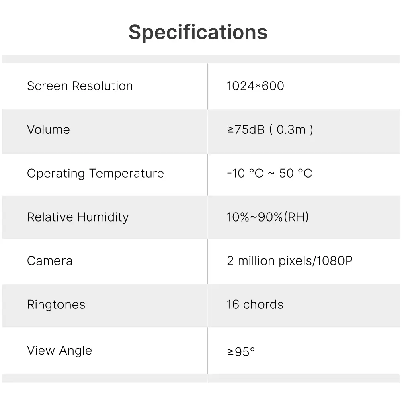Click the gray bar below the heading

[x=200, y=59]
